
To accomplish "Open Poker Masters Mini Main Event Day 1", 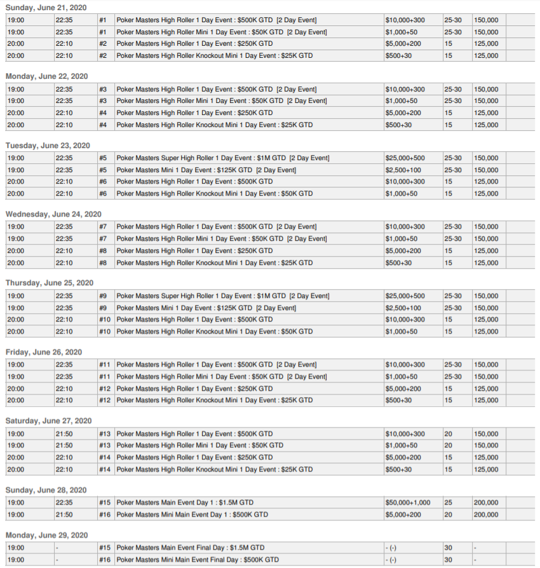I will click(x=192, y=515).
